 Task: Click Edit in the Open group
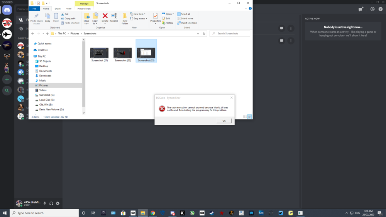(x=166, y=19)
